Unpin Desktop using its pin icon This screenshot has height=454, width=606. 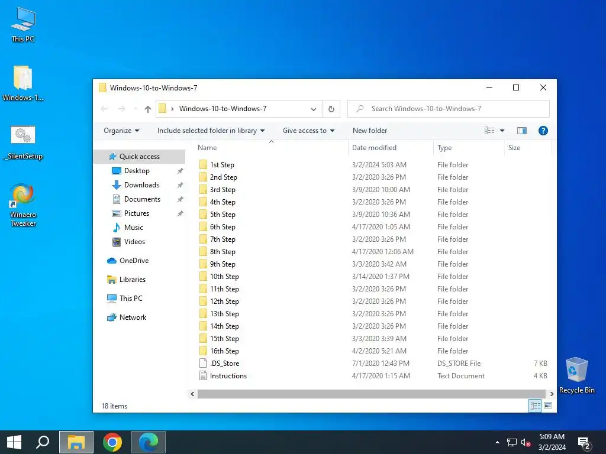180,171
